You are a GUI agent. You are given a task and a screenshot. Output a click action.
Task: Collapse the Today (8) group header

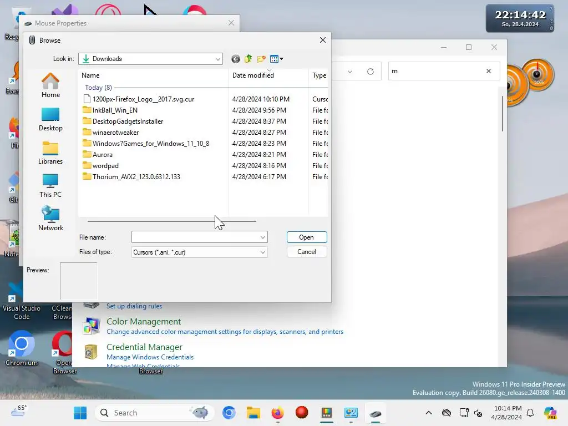(x=98, y=88)
